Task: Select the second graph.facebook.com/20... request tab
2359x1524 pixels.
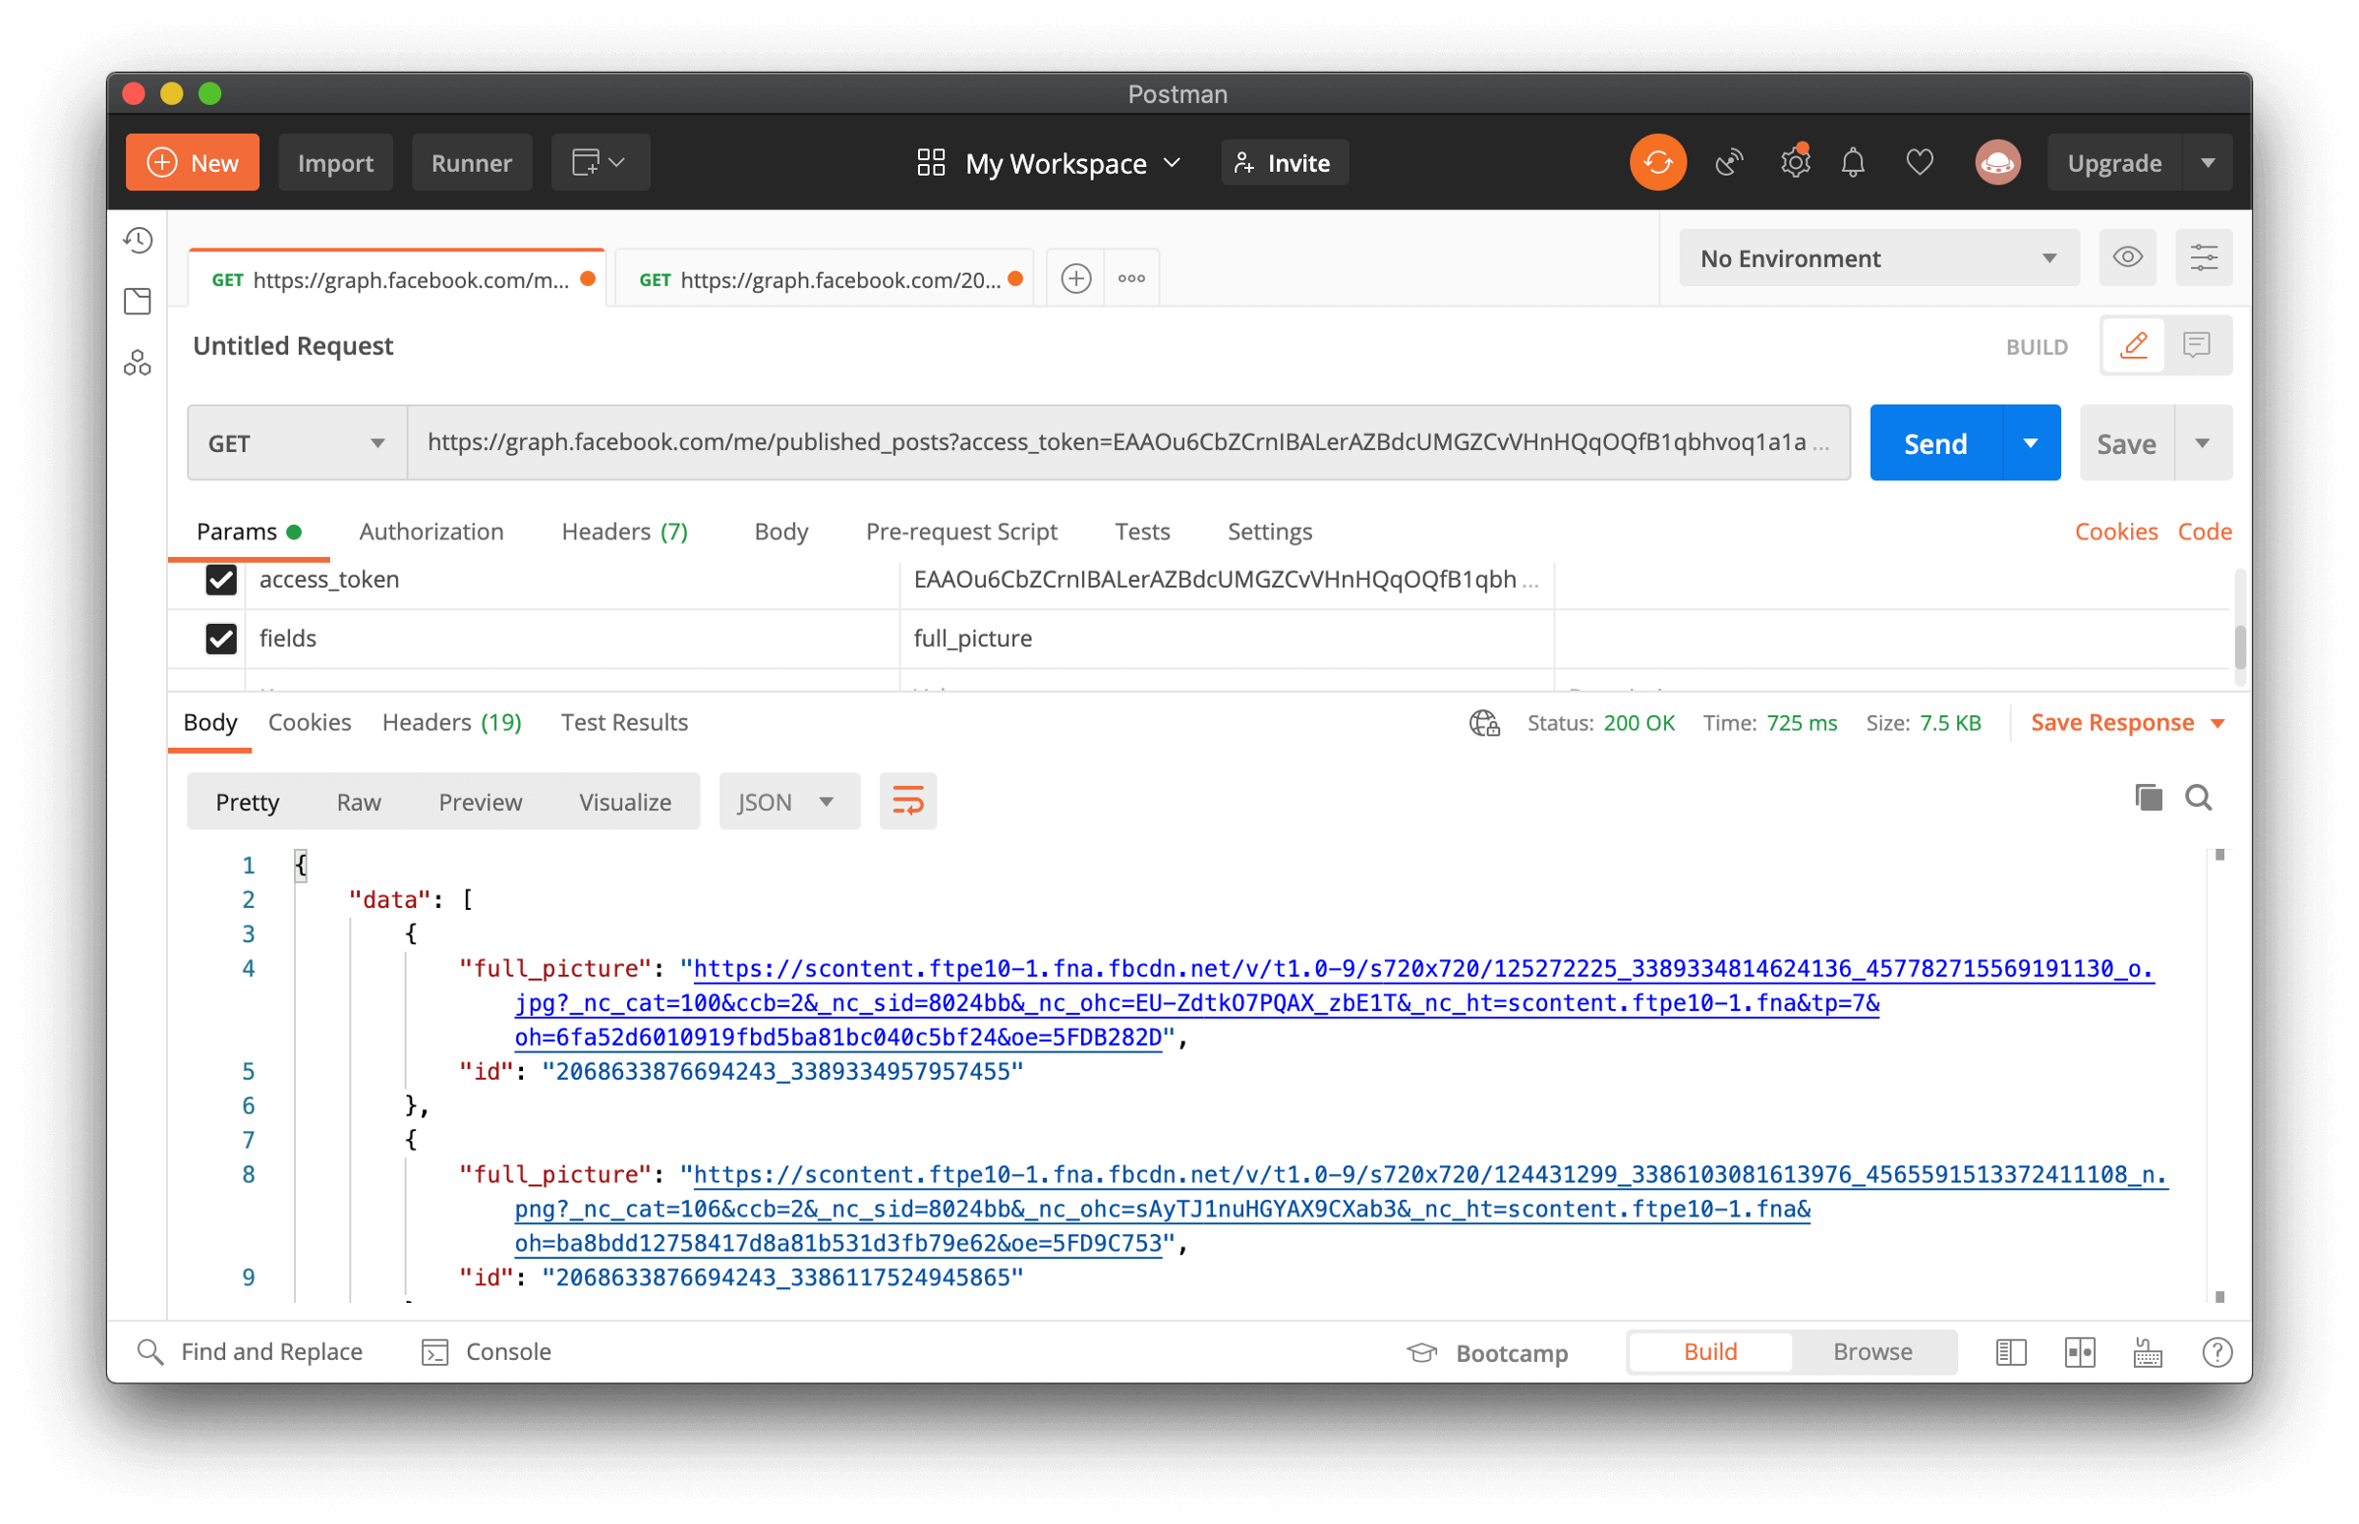Action: [823, 280]
